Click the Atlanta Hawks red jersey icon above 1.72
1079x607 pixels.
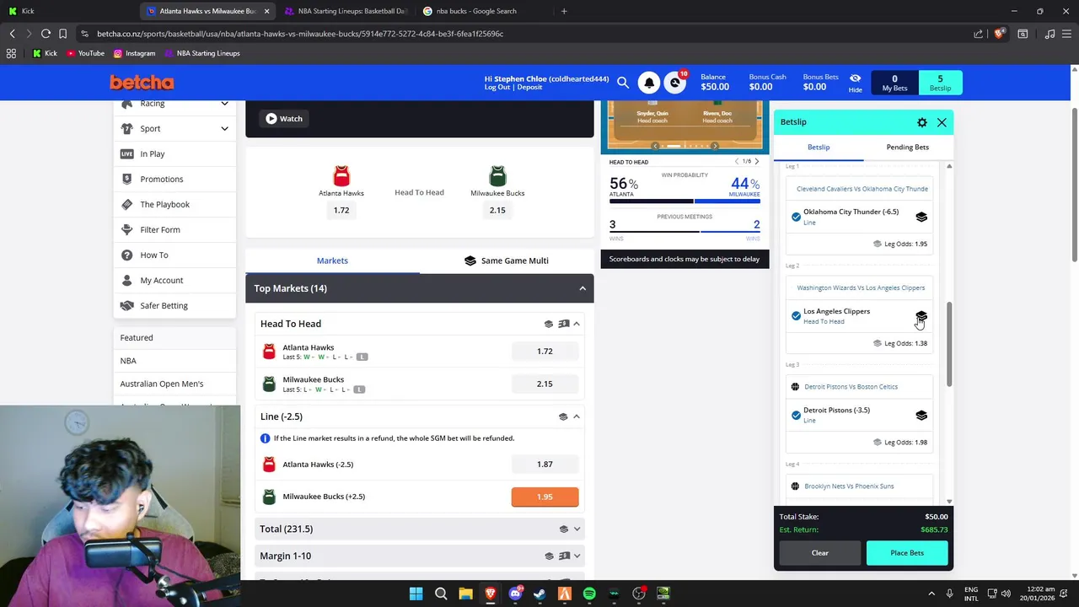tap(341, 175)
